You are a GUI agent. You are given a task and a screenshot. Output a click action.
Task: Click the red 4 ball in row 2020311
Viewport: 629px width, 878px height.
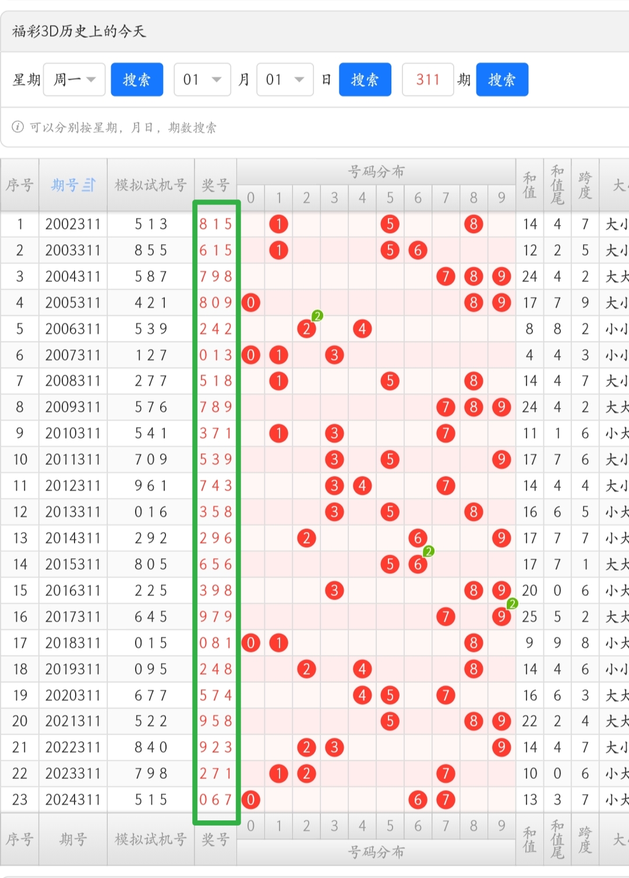coord(362,696)
